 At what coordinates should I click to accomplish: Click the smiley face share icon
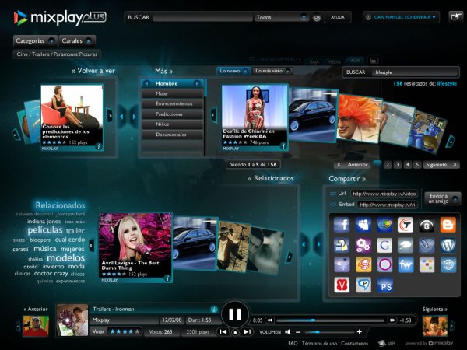point(448,265)
